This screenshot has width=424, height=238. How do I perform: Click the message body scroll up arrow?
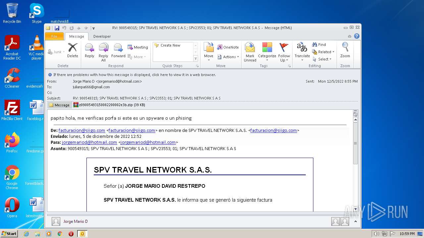355,120
